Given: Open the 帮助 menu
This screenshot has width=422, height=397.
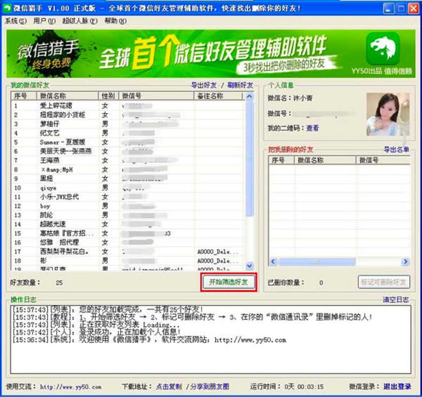Looking at the screenshot, I should point(115,21).
